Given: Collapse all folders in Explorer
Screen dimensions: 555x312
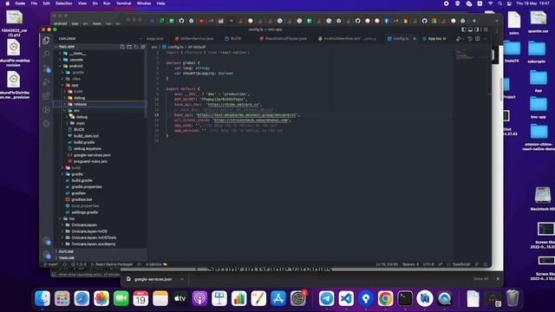Looking at the screenshot, I should [142, 47].
